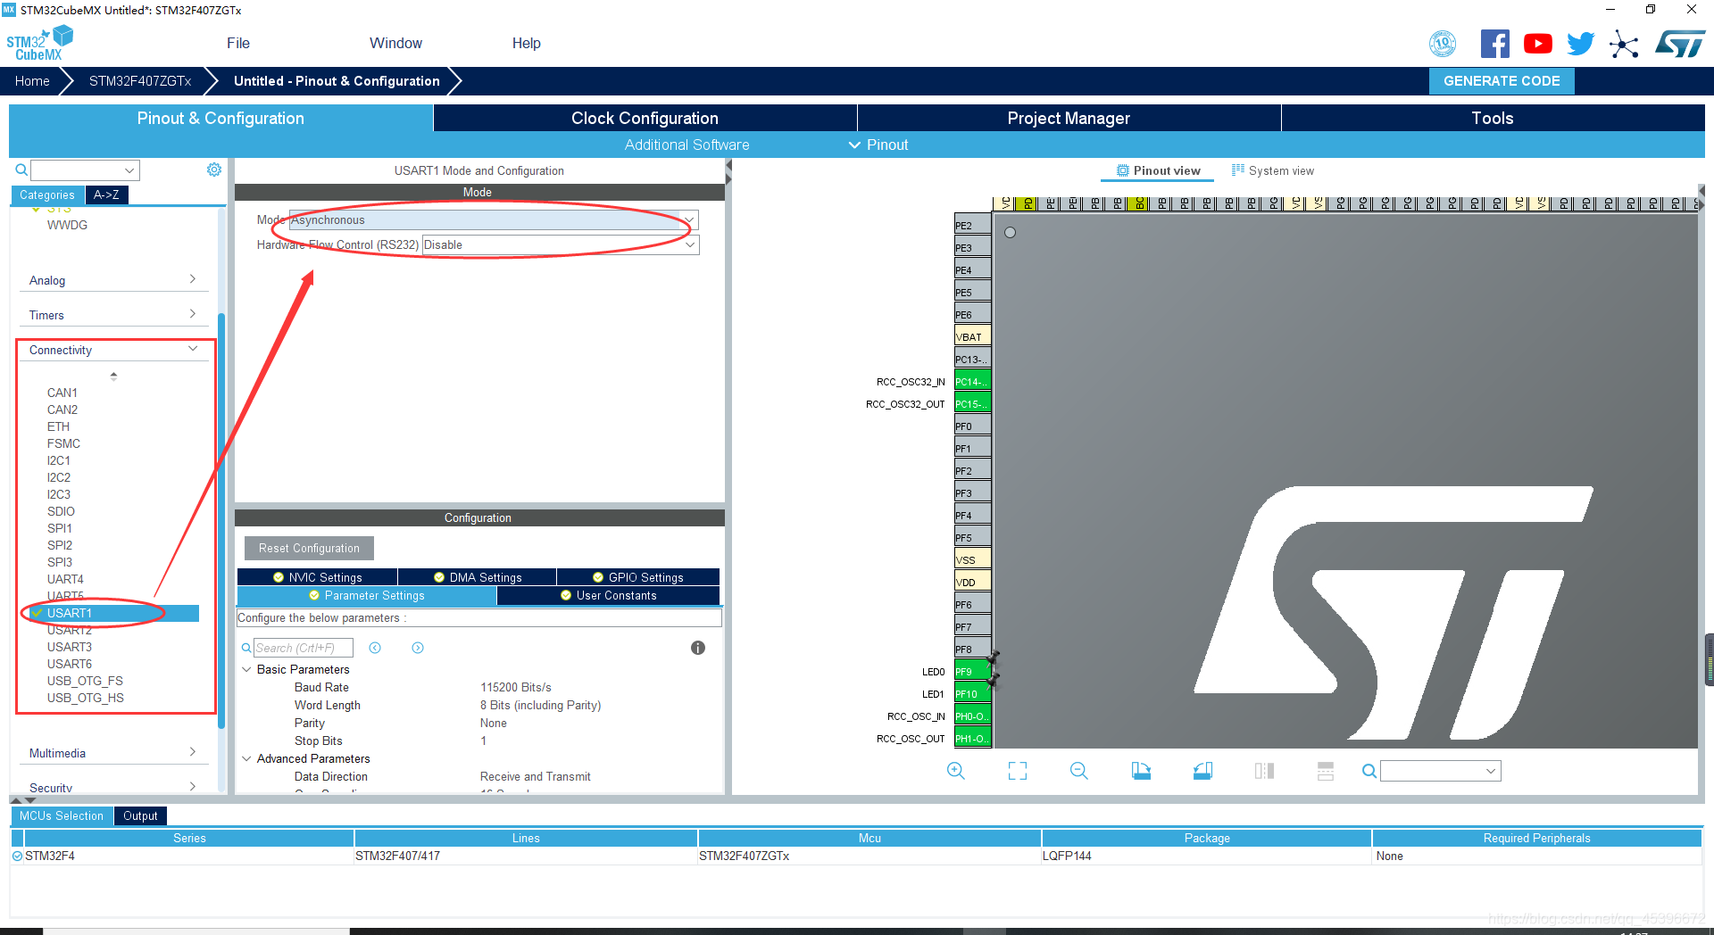Open the ST Facebook page icon

1494,44
